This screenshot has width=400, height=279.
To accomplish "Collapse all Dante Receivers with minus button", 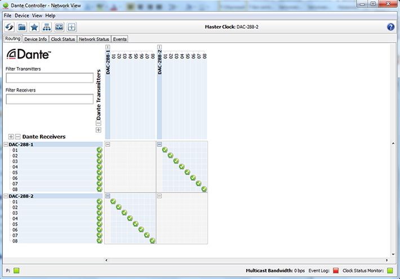I will (17, 137).
